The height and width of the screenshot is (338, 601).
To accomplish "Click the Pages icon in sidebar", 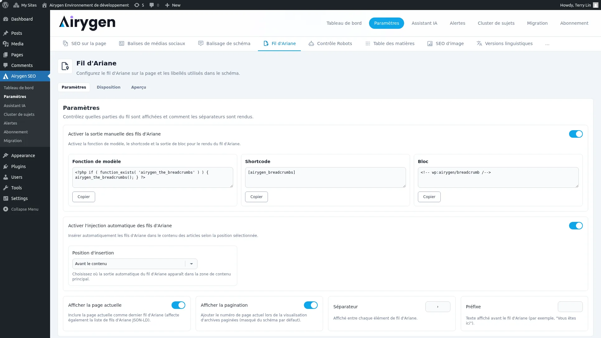I will coord(6,55).
